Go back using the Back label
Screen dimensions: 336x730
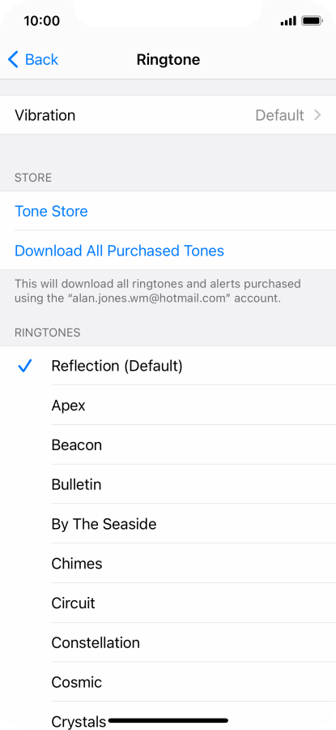tap(42, 59)
